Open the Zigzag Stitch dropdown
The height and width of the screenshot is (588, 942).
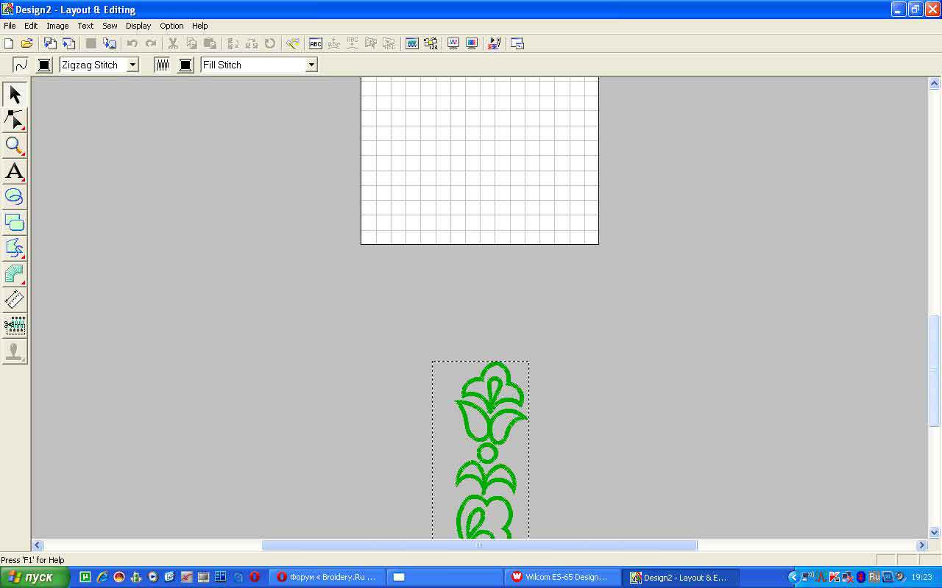point(132,65)
